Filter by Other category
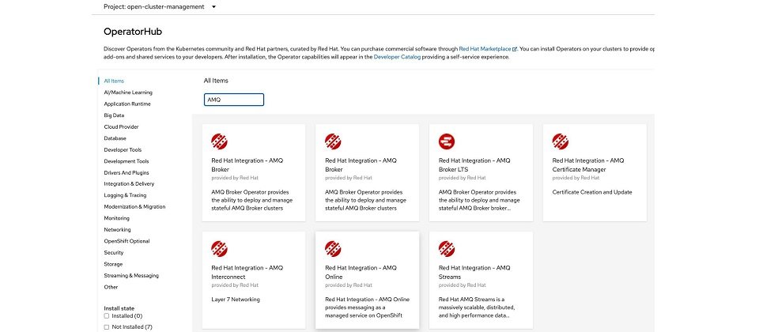 click(x=111, y=287)
